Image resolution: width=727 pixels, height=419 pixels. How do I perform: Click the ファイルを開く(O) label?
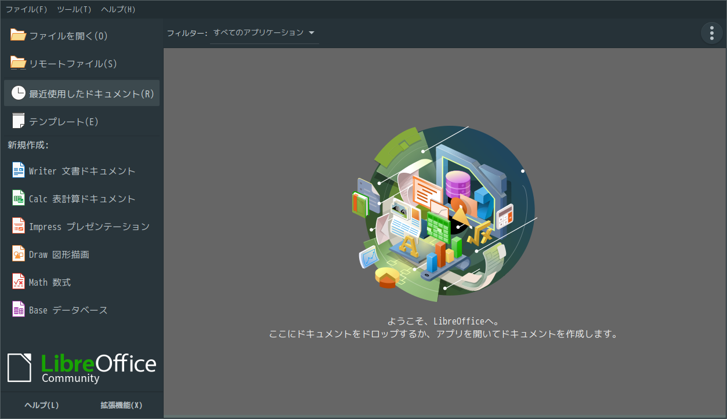(68, 36)
